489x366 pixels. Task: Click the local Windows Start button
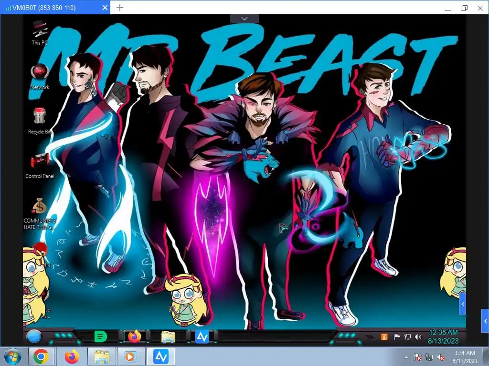tap(12, 357)
